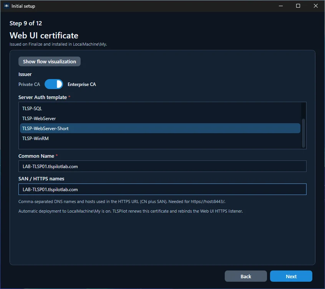Click the Show flow visualization button
Viewport: 325px width, 289px height.
click(x=49, y=61)
